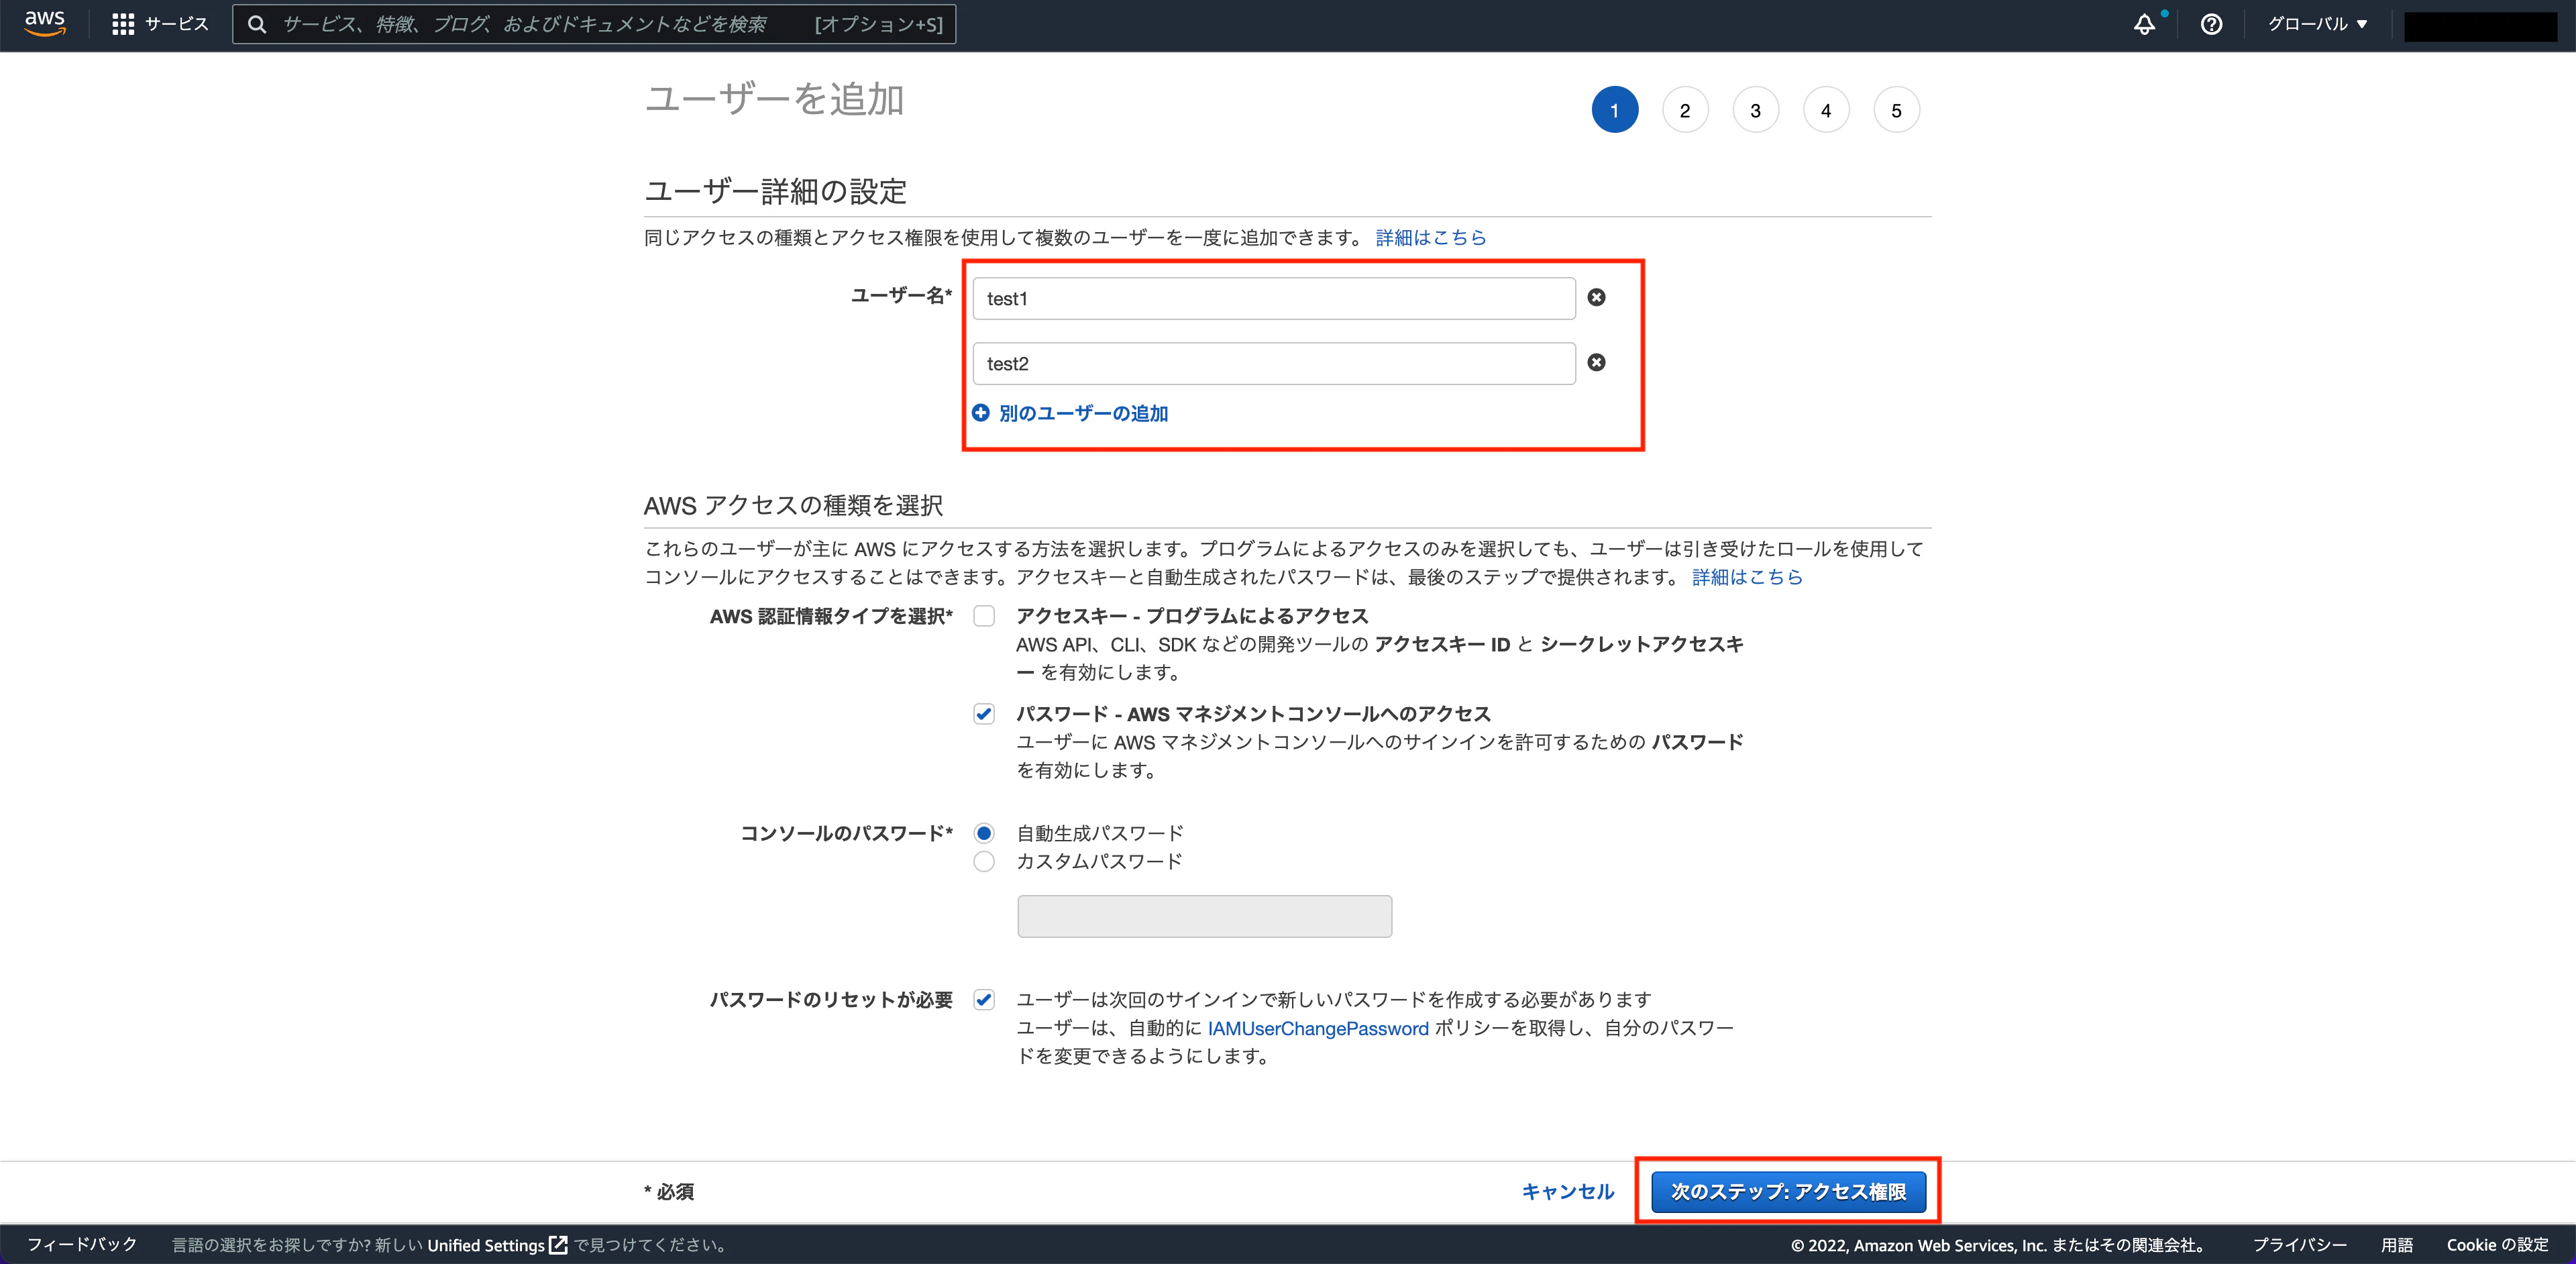The height and width of the screenshot is (1264, 2576).
Task: Remove the test1 user name field
Action: tap(1596, 297)
